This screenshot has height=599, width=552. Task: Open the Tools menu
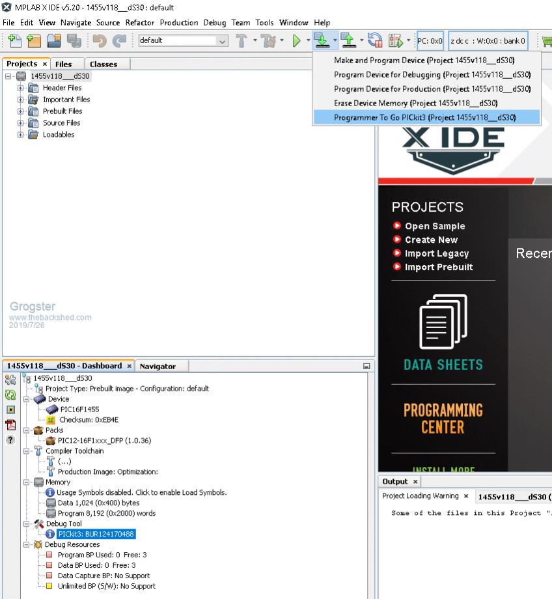(x=264, y=23)
